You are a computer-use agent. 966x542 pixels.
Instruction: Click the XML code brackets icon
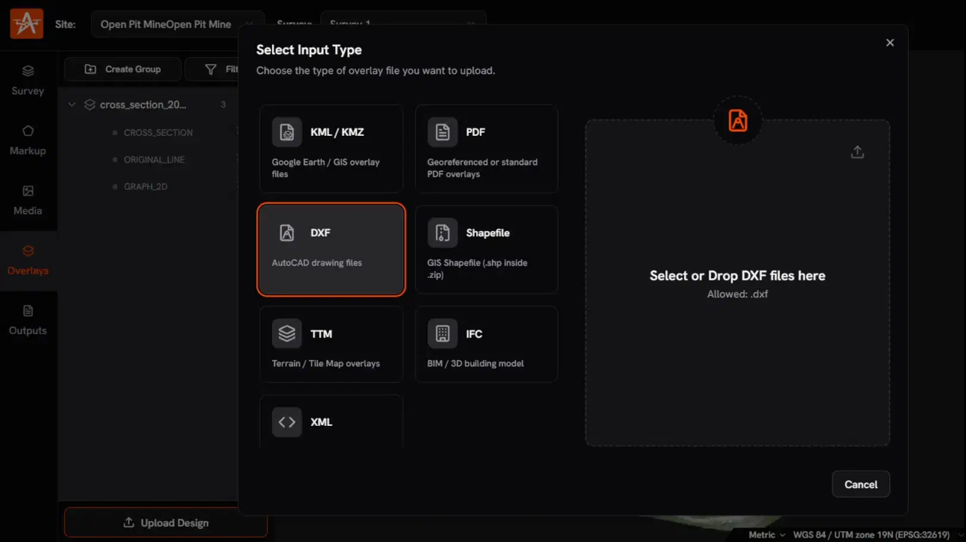pyautogui.click(x=287, y=422)
